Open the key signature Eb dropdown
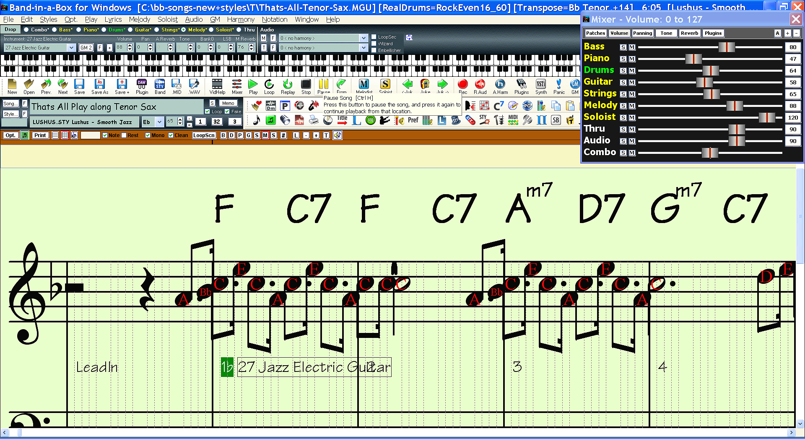805x439 pixels. (159, 122)
